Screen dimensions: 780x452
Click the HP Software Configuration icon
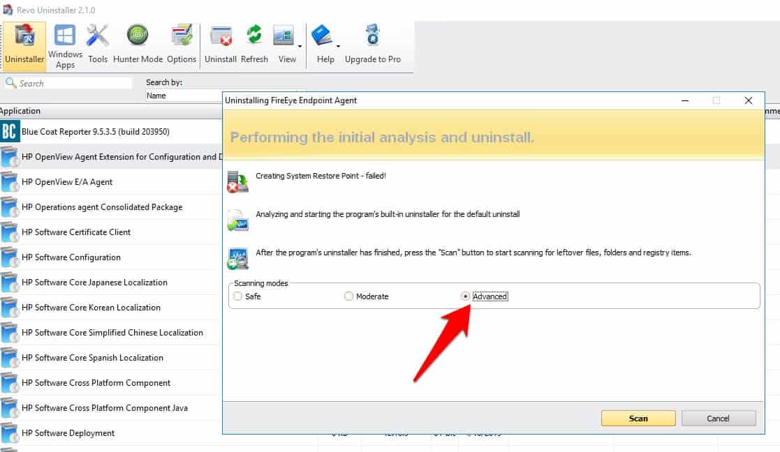[10, 257]
